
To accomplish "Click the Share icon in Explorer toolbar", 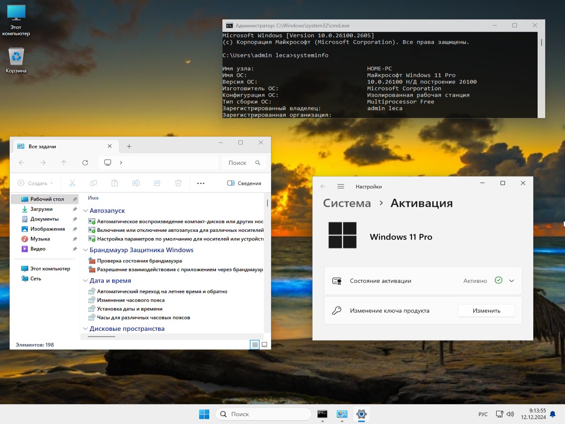I will point(157,183).
